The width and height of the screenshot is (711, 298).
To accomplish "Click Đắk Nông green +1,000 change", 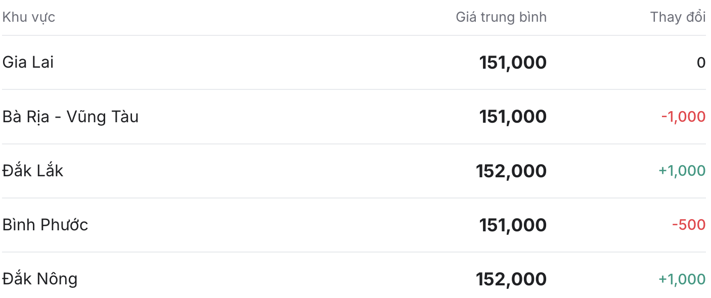I will tap(682, 279).
